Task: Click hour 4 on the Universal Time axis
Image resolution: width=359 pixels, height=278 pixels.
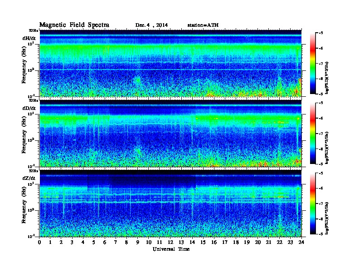Action: pyautogui.click(x=83, y=242)
